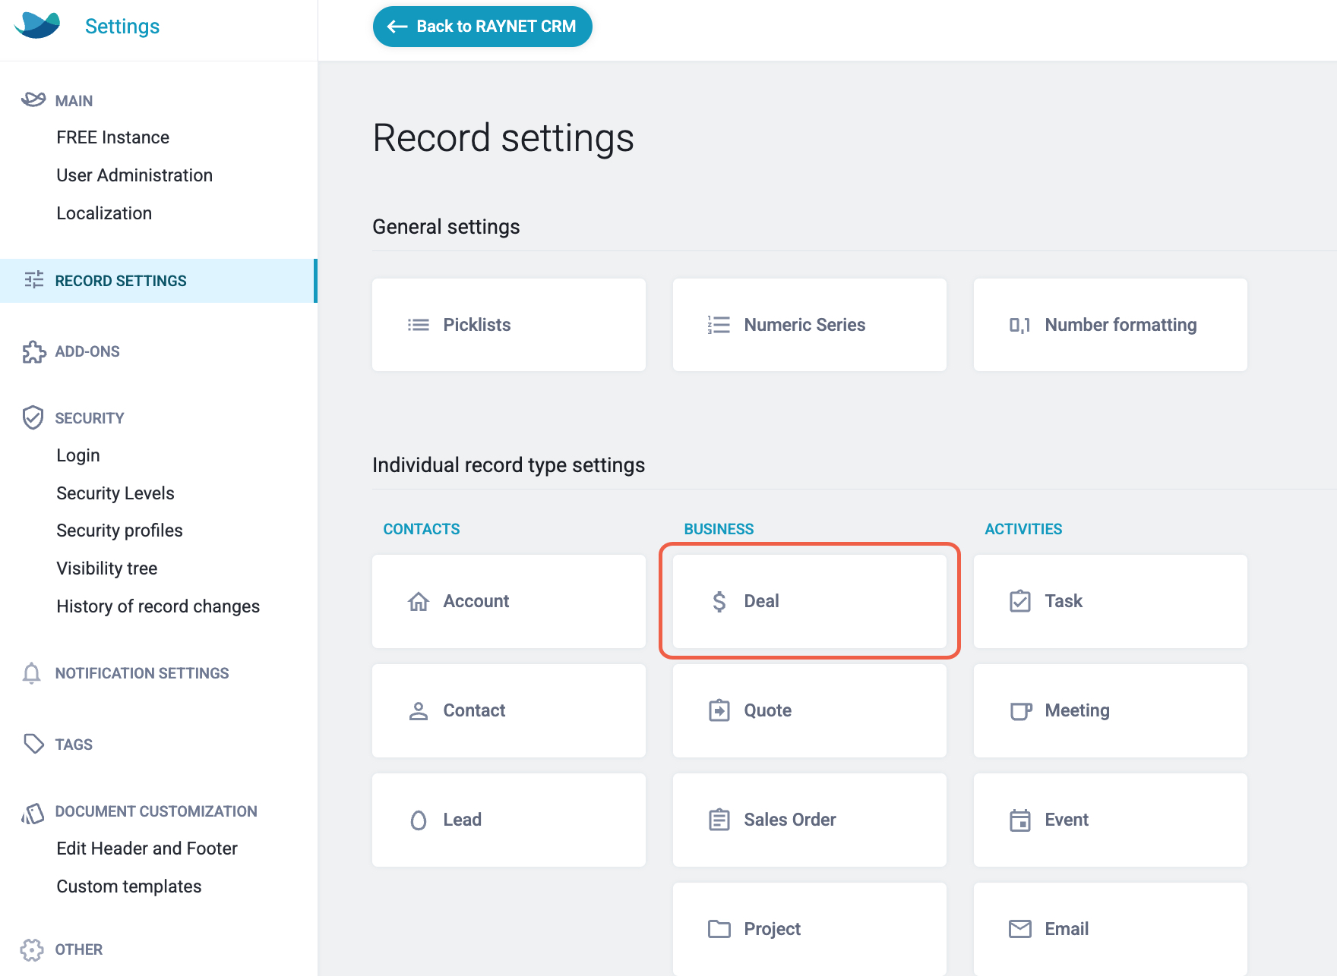The width and height of the screenshot is (1337, 976).
Task: Open FREE Instance settings
Action: click(x=112, y=137)
